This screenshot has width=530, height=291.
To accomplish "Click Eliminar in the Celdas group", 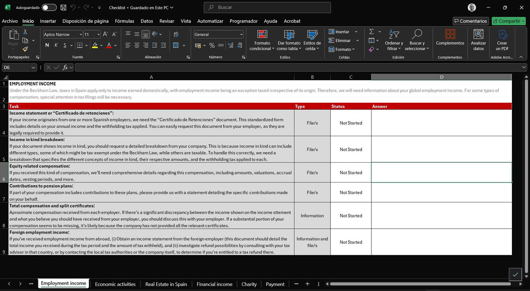I will (x=340, y=41).
